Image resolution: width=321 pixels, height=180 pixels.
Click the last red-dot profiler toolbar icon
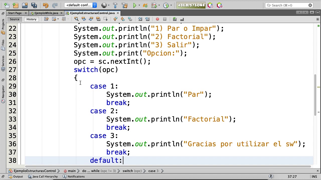(x=219, y=5)
